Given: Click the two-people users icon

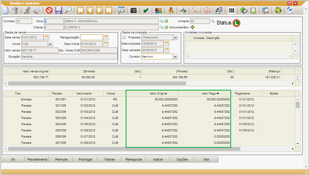Looking at the screenshot, I should pyautogui.click(x=158, y=10).
